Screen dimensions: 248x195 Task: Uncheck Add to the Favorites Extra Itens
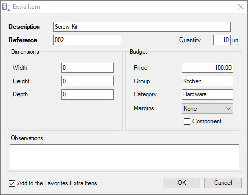[x=12, y=183]
